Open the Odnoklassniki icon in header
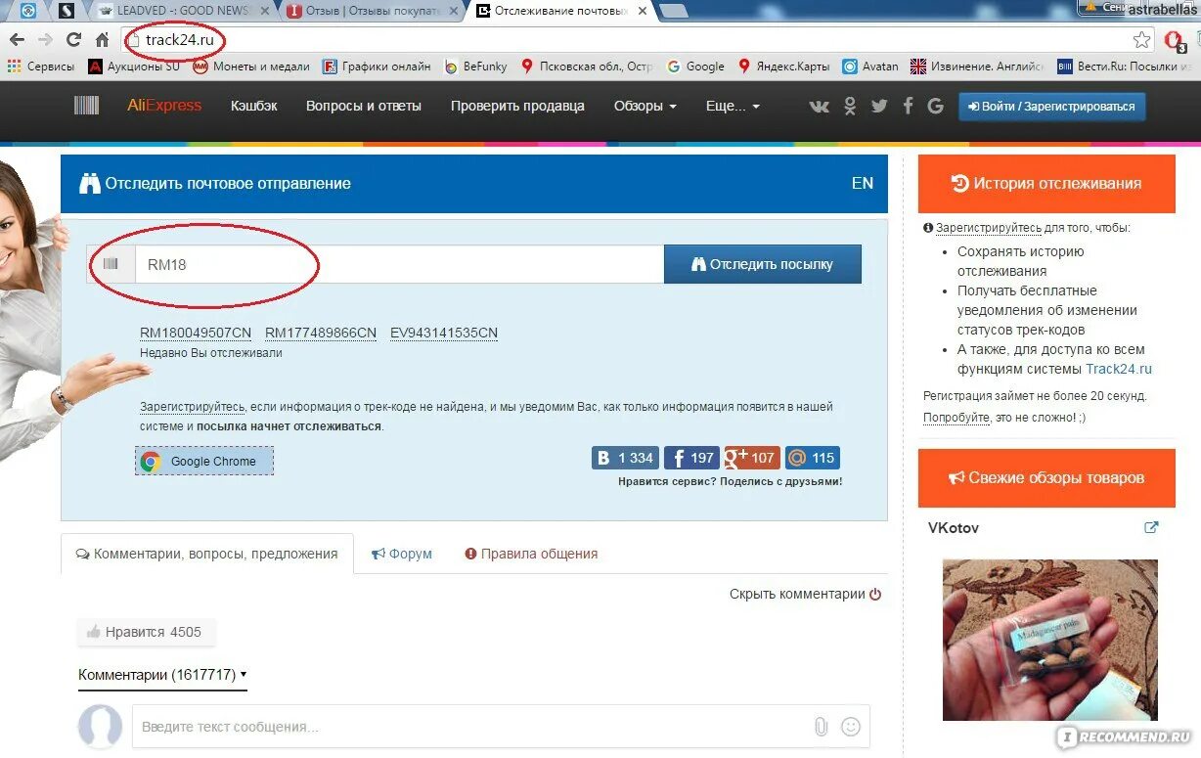The height and width of the screenshot is (758, 1201). tap(850, 106)
